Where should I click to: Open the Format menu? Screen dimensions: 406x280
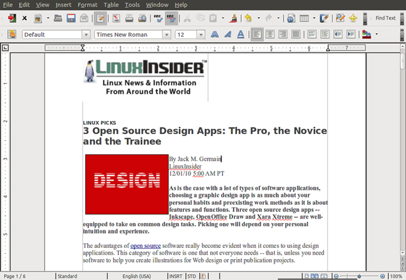(x=88, y=5)
